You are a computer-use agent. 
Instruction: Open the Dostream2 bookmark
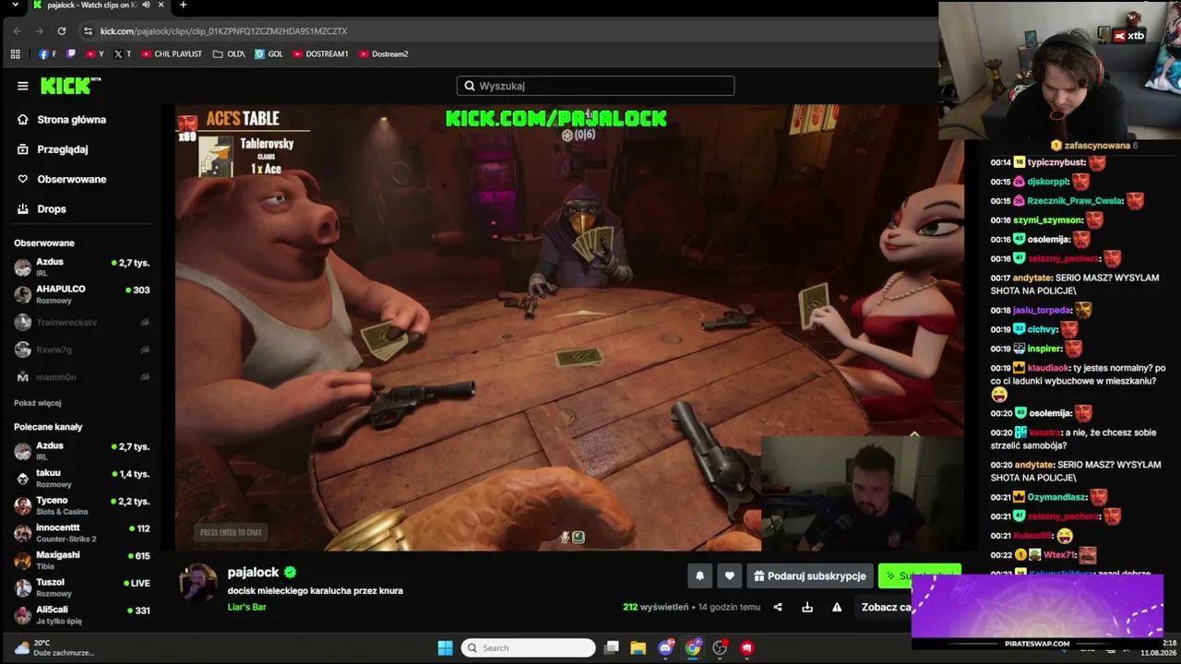pyautogui.click(x=384, y=54)
